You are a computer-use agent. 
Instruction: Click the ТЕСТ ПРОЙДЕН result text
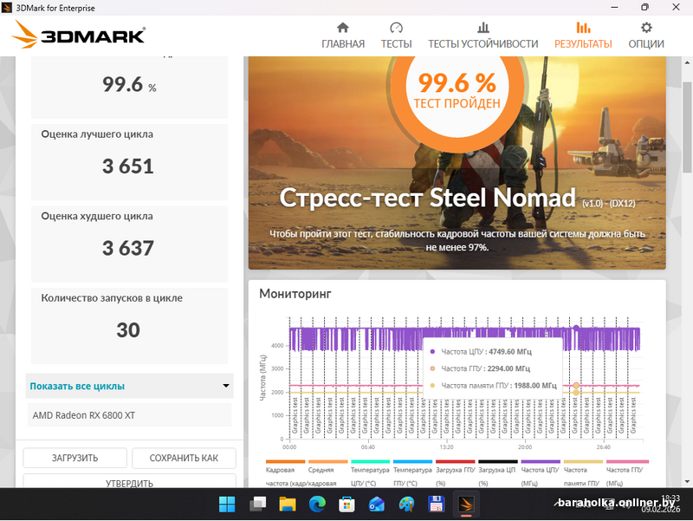point(457,103)
